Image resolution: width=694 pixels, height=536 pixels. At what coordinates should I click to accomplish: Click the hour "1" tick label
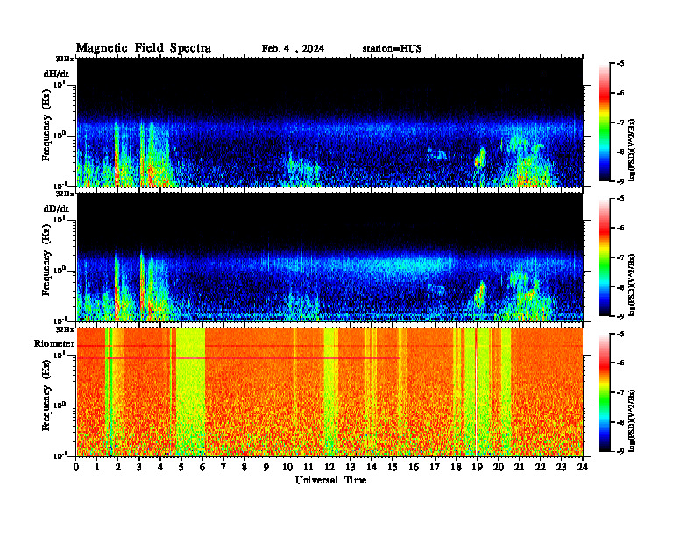click(x=97, y=467)
